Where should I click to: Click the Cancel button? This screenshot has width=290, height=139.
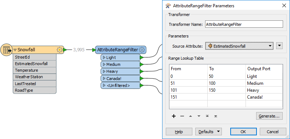[x=273, y=132]
